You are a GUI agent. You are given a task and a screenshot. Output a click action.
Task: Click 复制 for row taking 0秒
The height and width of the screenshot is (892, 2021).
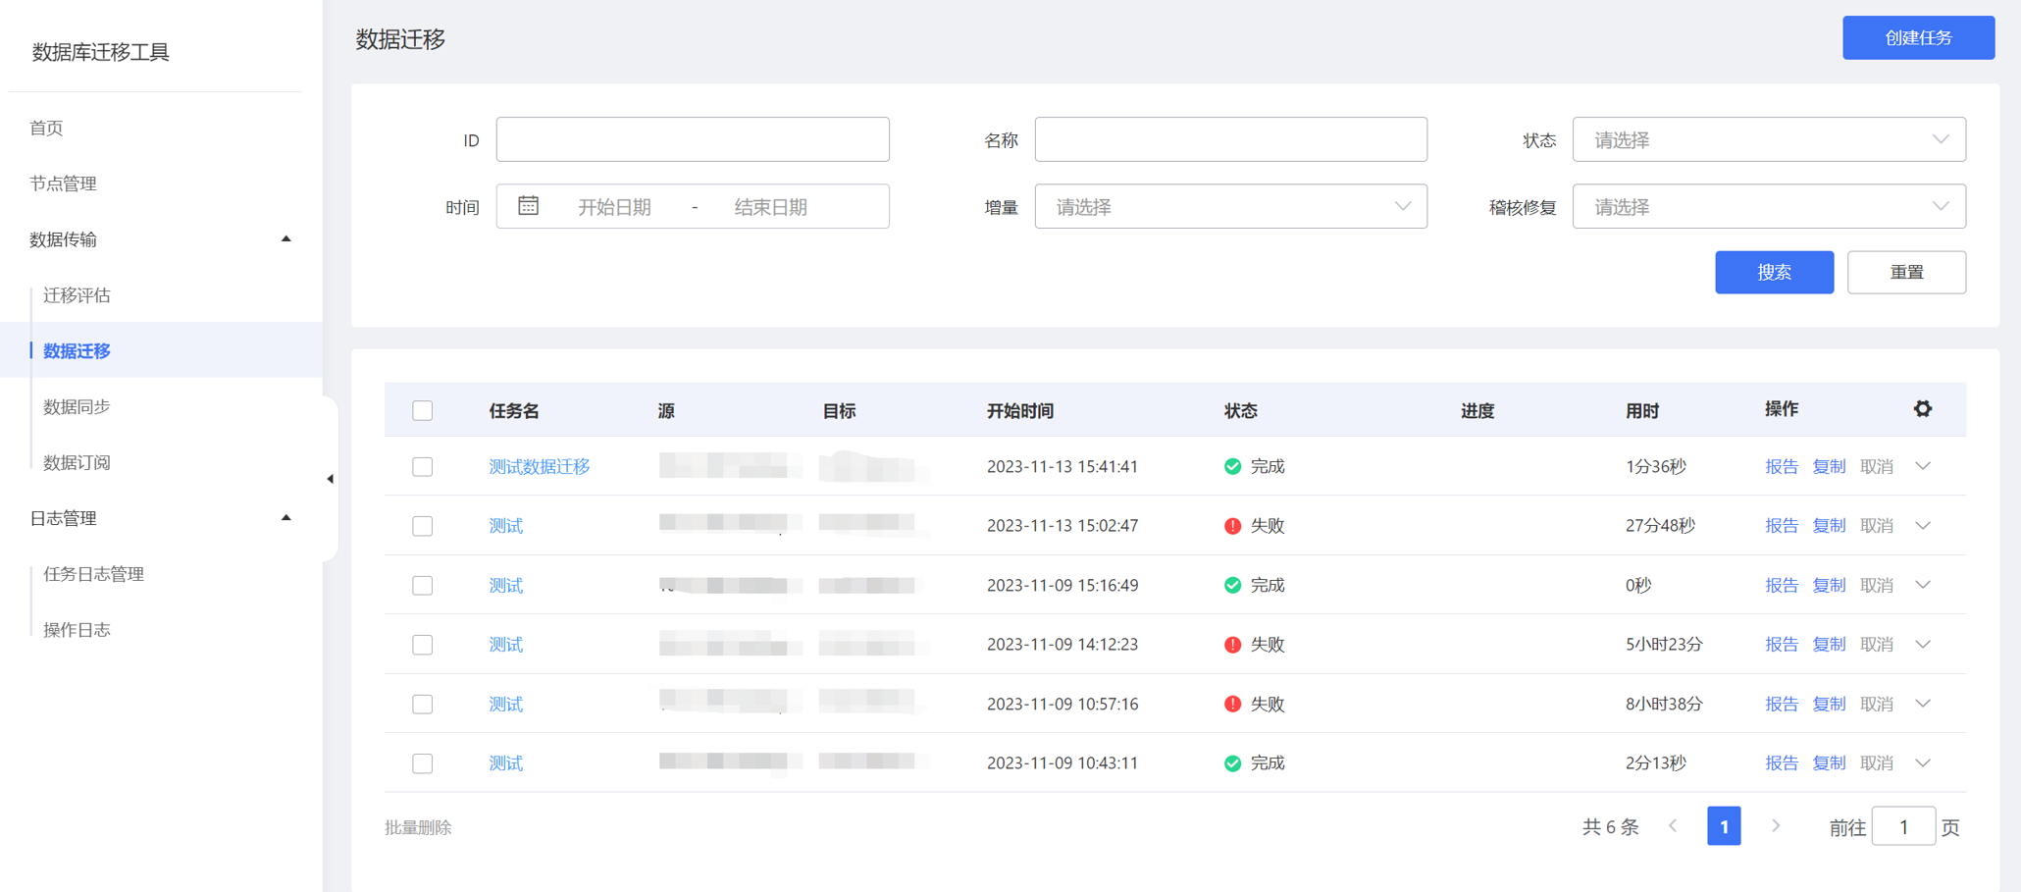pyautogui.click(x=1829, y=585)
